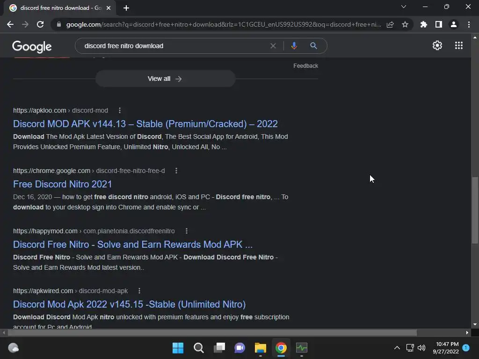The width and height of the screenshot is (479, 359).
Task: Click the View all button
Action: 165,79
